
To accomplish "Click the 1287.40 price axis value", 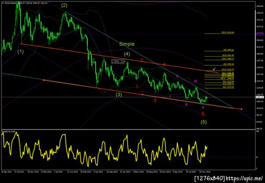I will coord(260,74).
